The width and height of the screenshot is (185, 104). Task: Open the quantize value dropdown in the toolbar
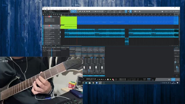pyautogui.click(x=110, y=12)
